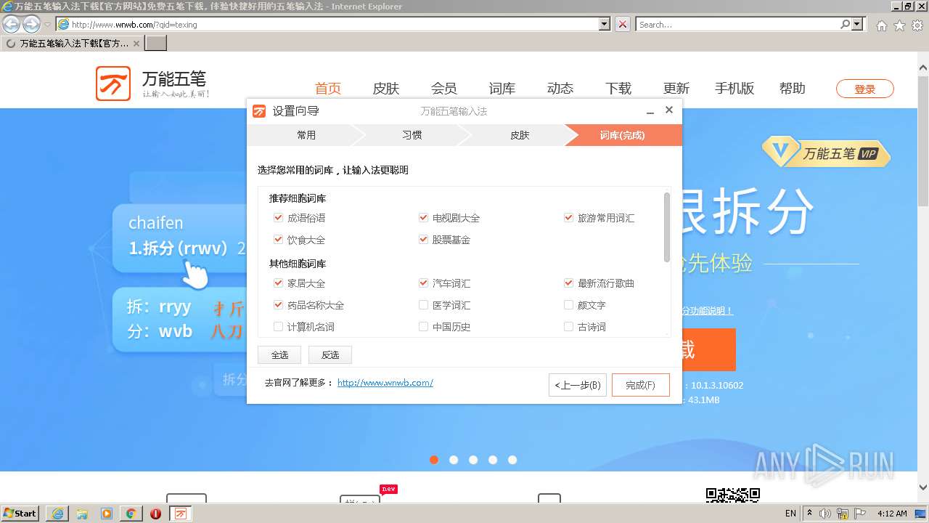The height and width of the screenshot is (523, 929).
Task: Uncheck 家居大全 dictionary
Action: click(278, 283)
